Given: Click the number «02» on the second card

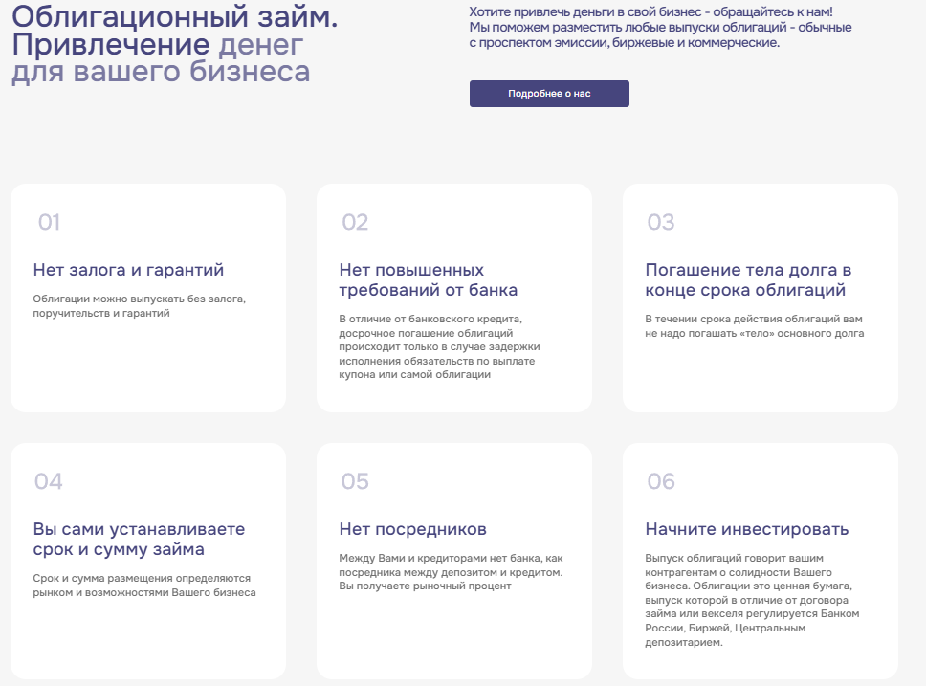Looking at the screenshot, I should point(353,224).
